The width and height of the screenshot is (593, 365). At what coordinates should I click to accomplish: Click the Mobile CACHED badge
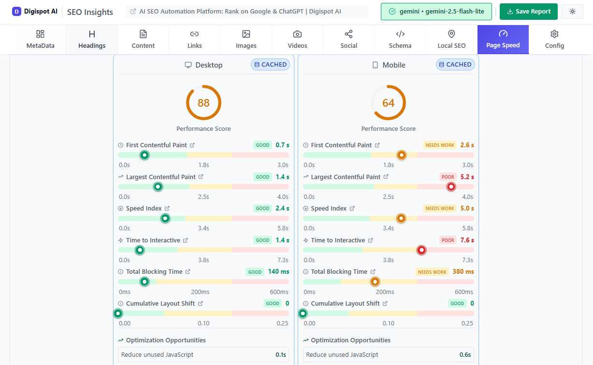click(455, 64)
